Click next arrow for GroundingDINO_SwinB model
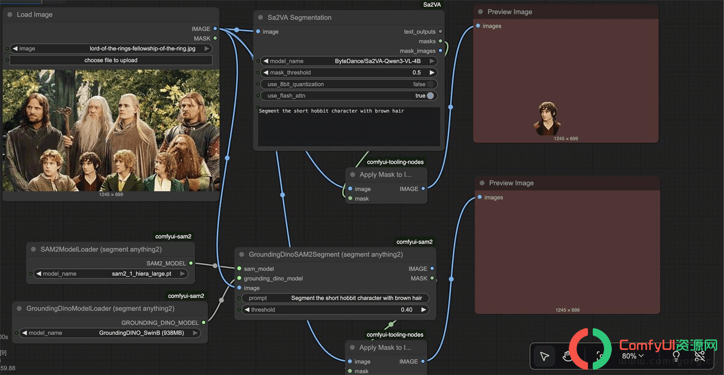 (x=195, y=333)
